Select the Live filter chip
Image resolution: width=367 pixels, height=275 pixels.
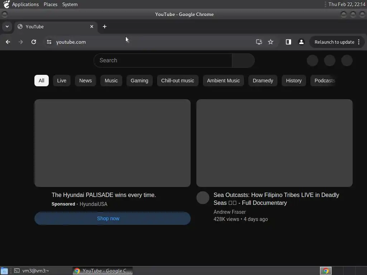tap(62, 81)
